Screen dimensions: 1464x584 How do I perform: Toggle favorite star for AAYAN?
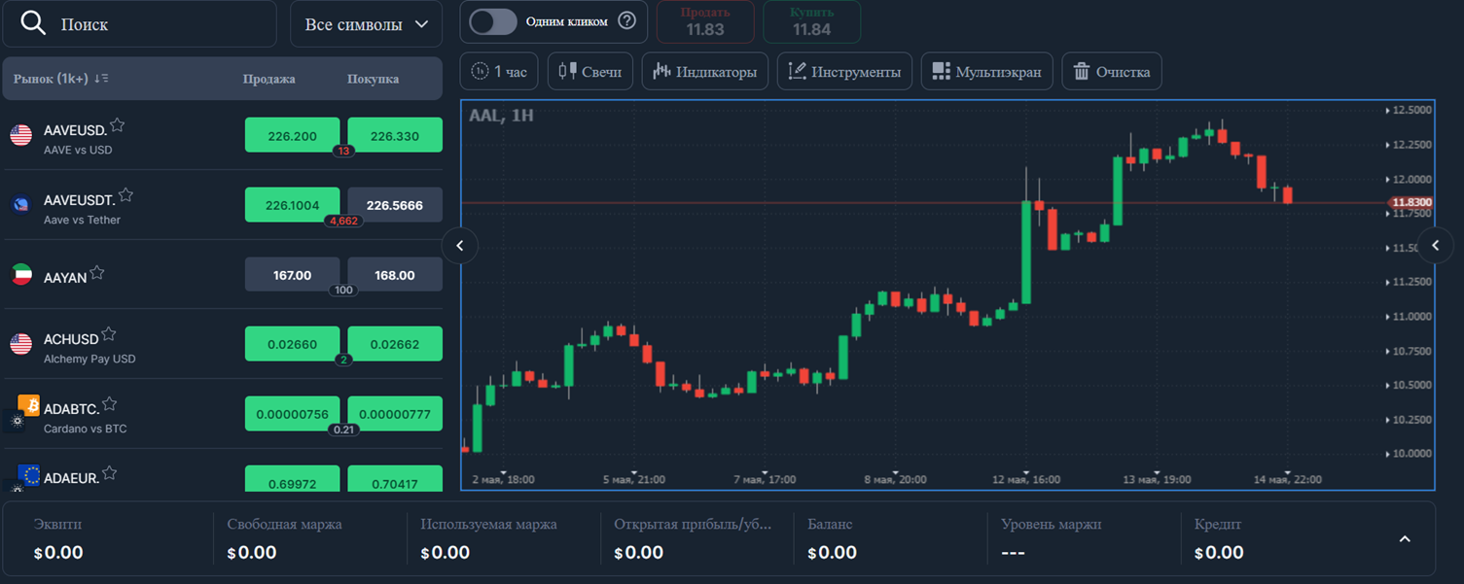point(97,273)
